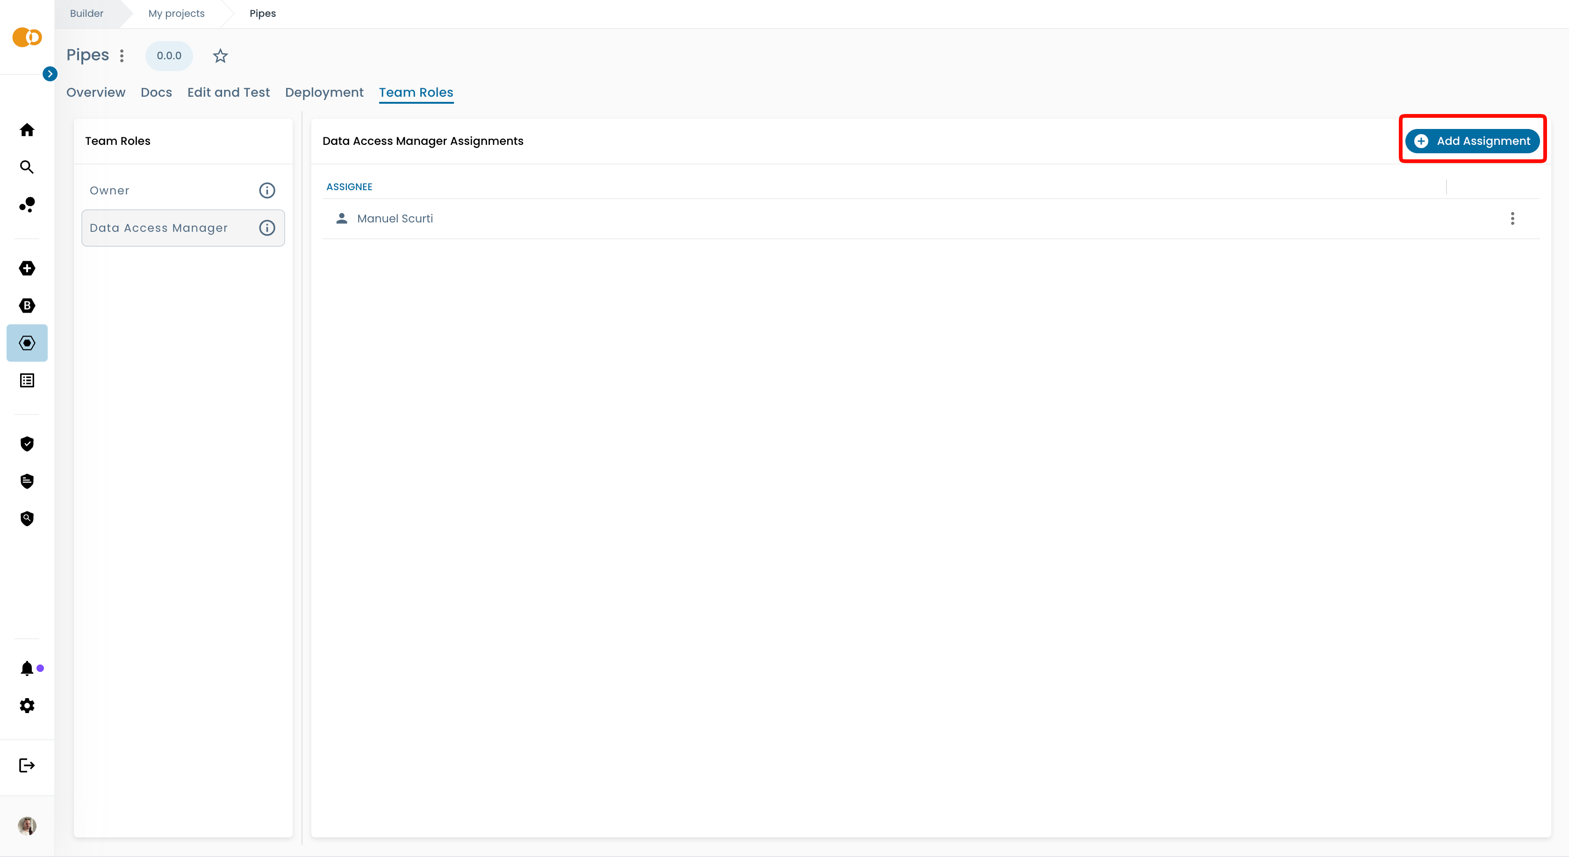Select the hexagon plus create icon

click(27, 268)
